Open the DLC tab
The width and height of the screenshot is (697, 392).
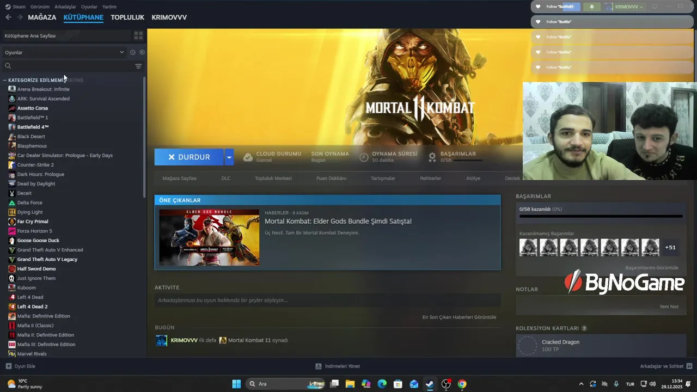click(x=226, y=178)
